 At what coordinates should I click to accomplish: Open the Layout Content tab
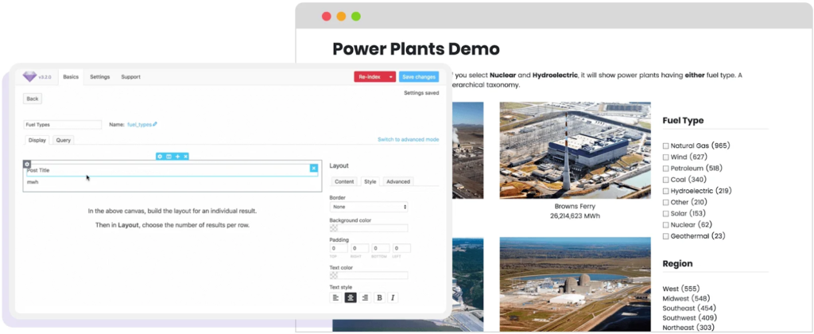point(344,181)
